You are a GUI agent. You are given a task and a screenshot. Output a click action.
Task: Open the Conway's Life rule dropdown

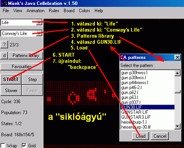(39, 33)
